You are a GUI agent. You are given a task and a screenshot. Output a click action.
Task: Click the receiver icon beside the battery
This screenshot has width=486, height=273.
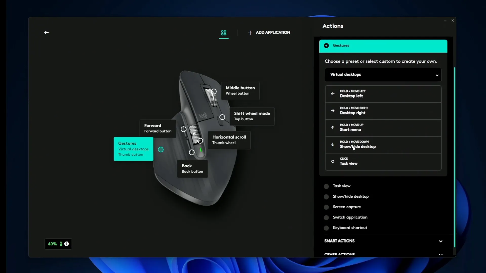click(x=67, y=244)
